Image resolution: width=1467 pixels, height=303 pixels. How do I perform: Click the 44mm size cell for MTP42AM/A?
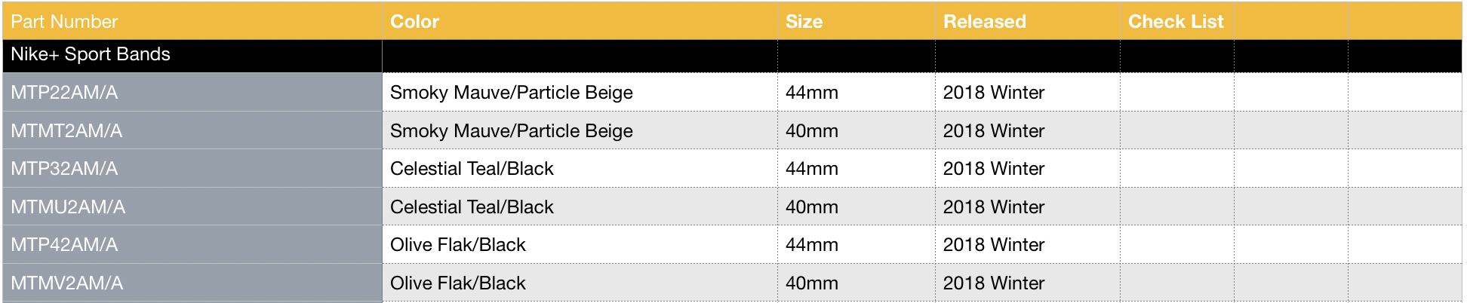(811, 245)
